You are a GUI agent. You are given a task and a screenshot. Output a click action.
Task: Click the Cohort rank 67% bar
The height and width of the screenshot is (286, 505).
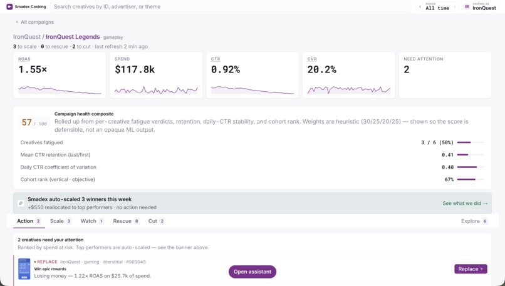tap(471, 179)
